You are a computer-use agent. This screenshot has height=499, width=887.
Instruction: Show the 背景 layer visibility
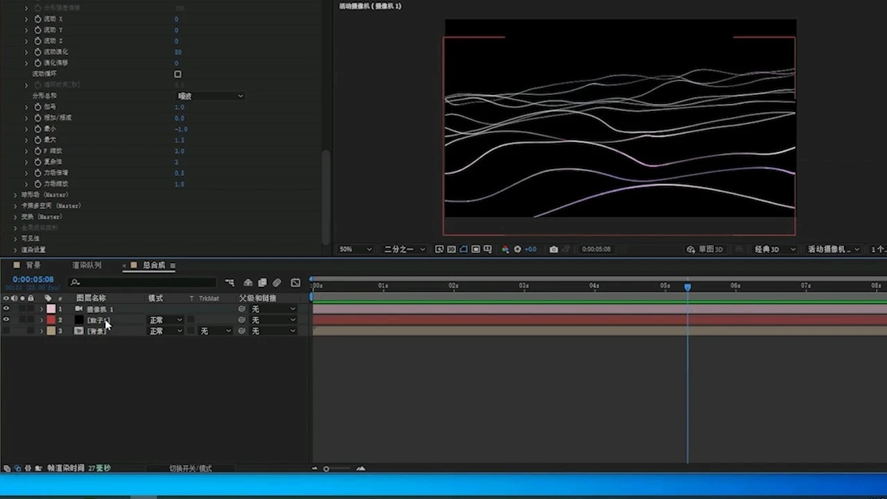[6, 331]
